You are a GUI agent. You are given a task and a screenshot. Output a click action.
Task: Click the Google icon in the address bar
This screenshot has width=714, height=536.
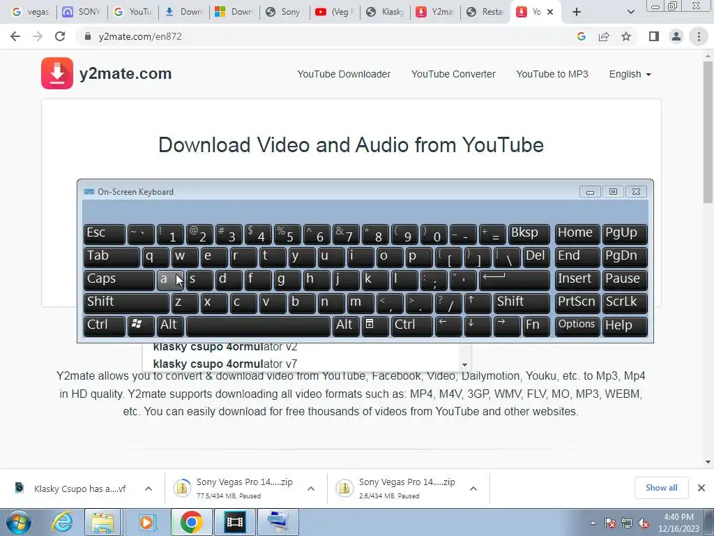pos(581,36)
